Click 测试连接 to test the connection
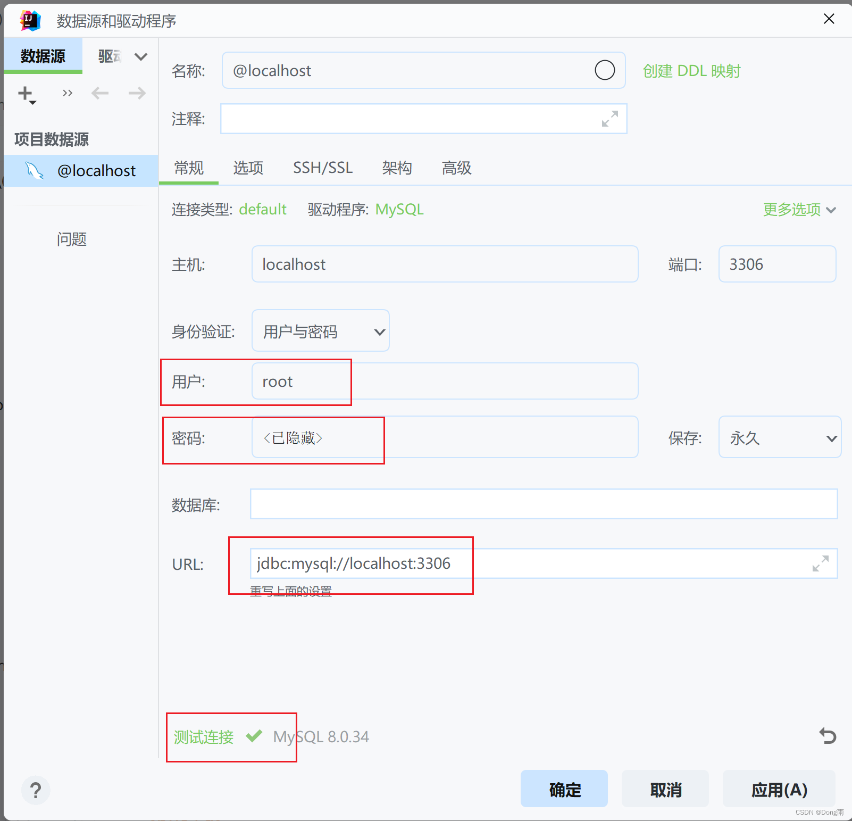This screenshot has width=852, height=821. tap(202, 737)
